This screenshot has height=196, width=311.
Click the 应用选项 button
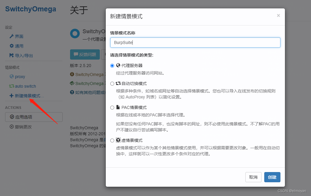(x=34, y=117)
